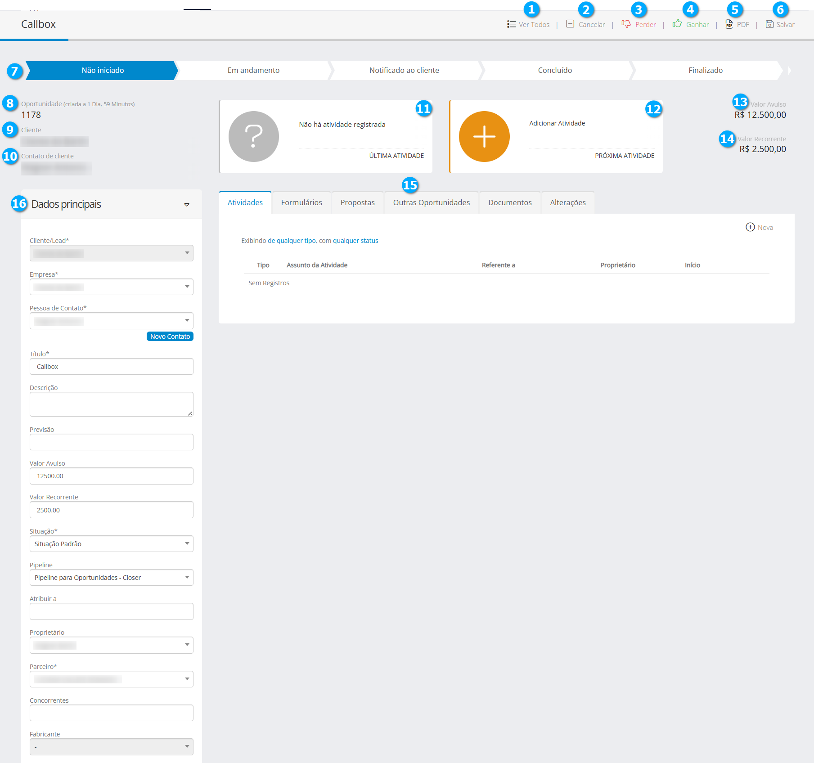Export using the PDF icon

[x=729, y=24]
